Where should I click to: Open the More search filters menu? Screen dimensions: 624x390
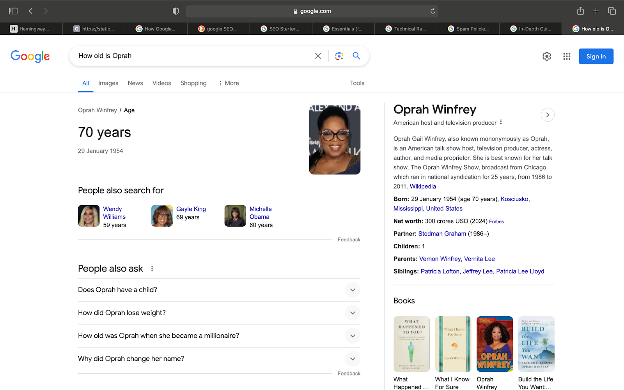(x=229, y=83)
